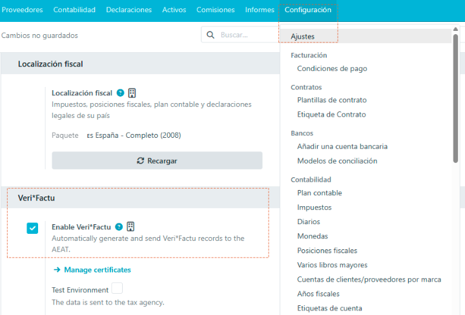Disable the Enable Veri*Factu checkbox
Viewport: 465px width, 315px height.
pos(32,228)
